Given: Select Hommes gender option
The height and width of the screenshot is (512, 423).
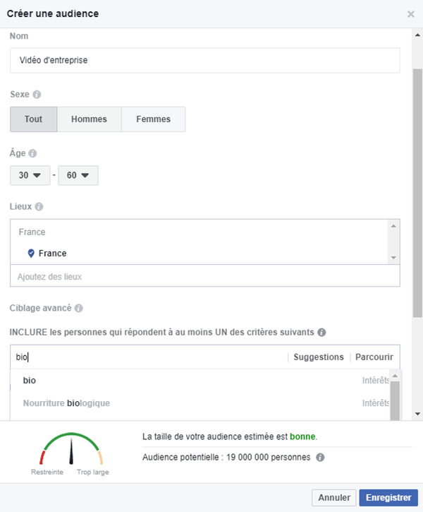Looking at the screenshot, I should [89, 119].
